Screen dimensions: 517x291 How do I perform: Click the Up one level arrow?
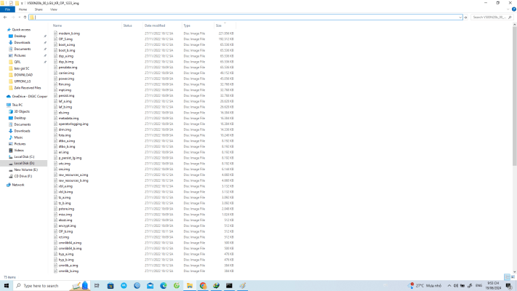[x=24, y=17]
